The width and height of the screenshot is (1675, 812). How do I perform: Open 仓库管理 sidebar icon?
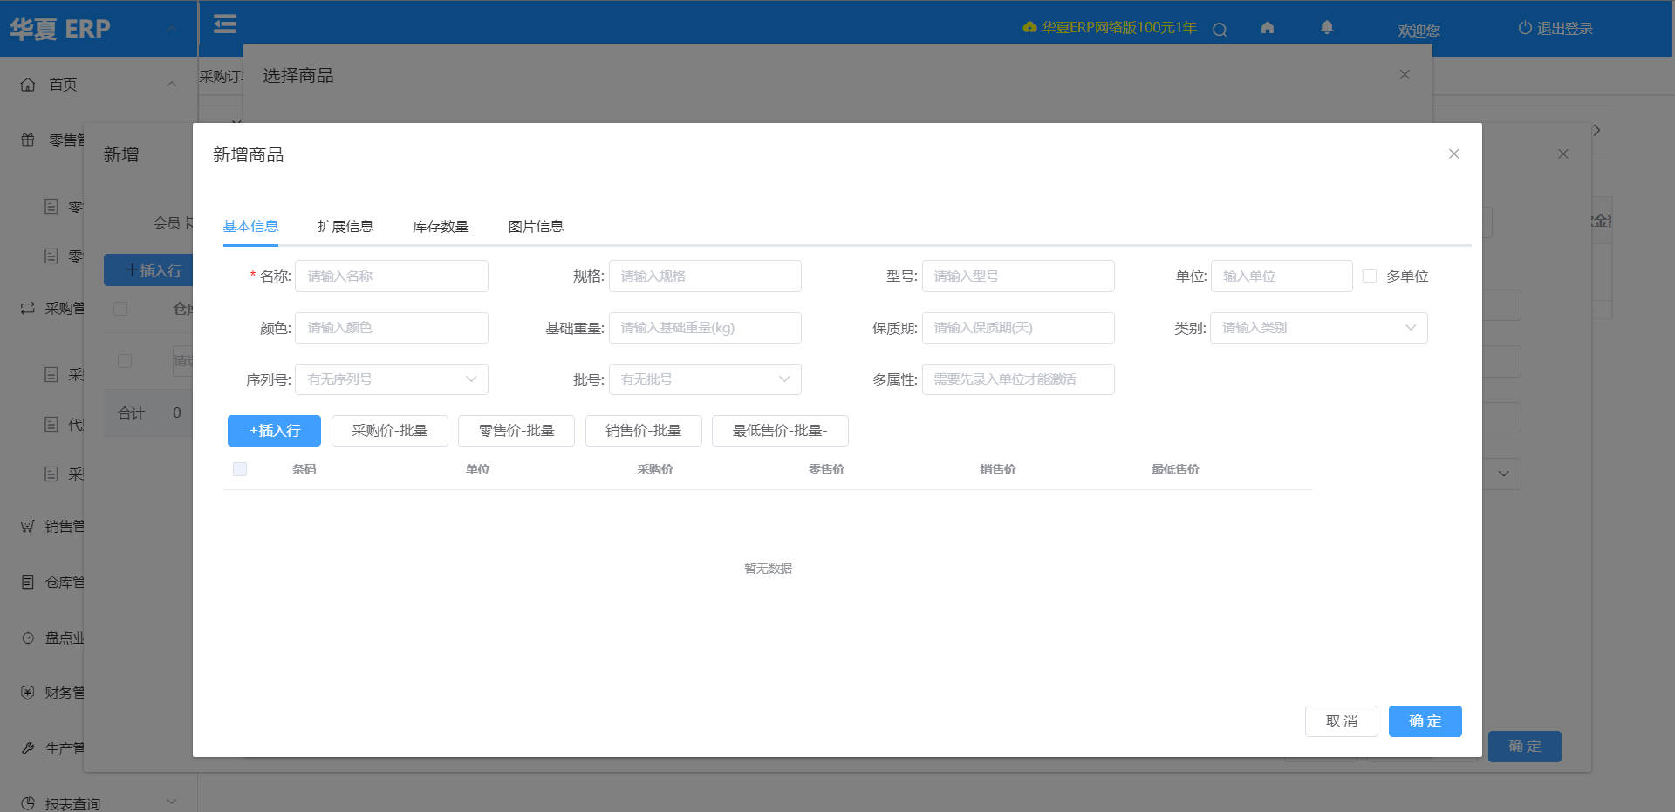point(28,582)
